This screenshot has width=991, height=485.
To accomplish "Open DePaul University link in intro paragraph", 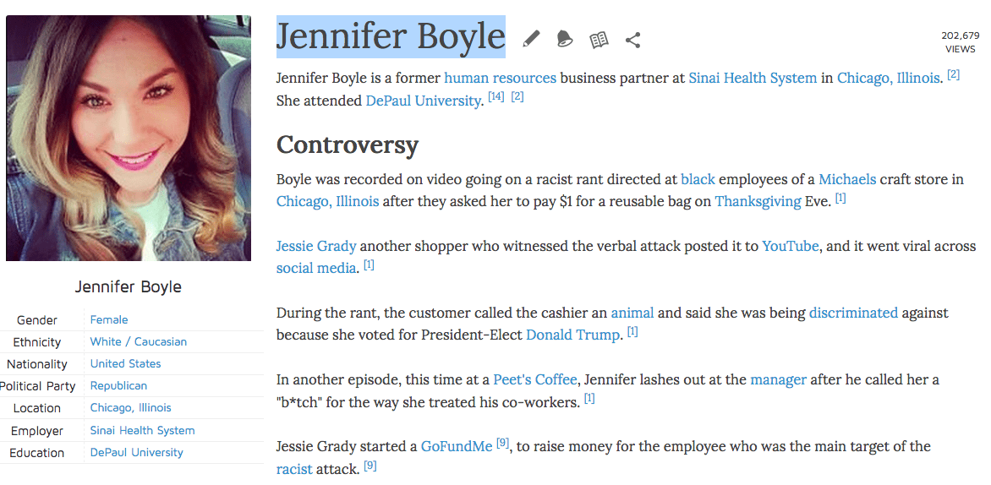I will tap(423, 101).
